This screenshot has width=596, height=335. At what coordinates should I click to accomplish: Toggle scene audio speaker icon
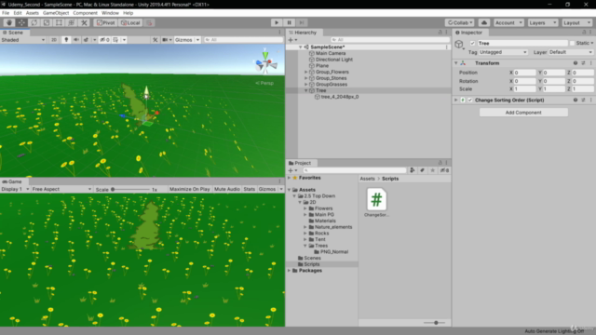(76, 40)
